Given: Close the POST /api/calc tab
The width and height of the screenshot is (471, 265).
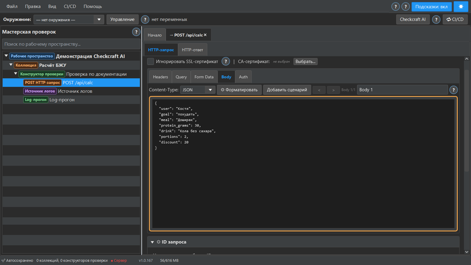Looking at the screenshot, I should tap(205, 35).
